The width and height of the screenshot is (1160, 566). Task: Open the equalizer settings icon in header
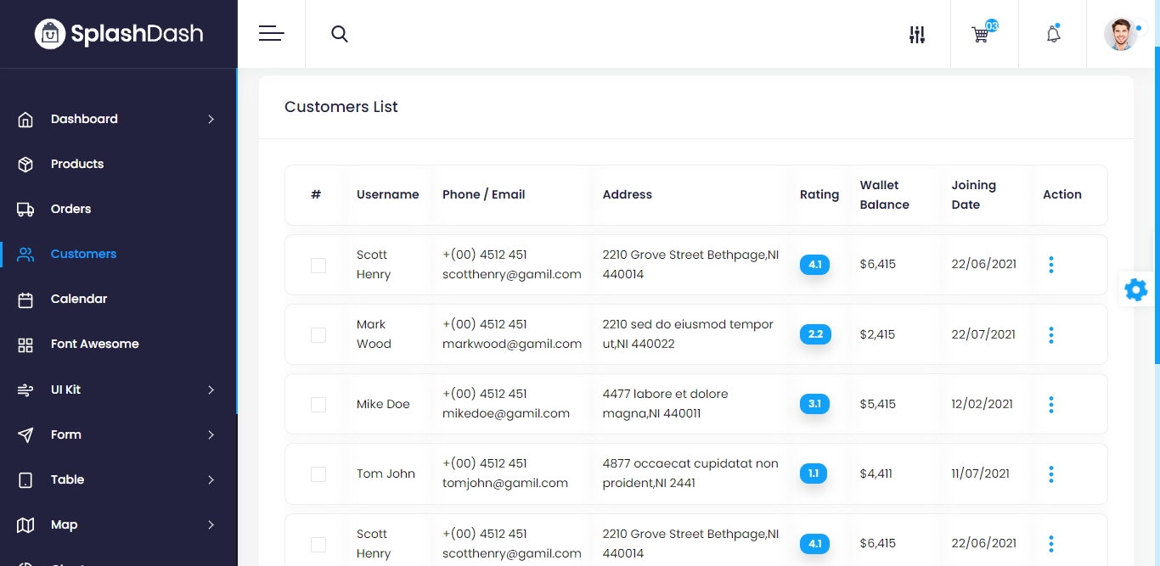click(916, 35)
